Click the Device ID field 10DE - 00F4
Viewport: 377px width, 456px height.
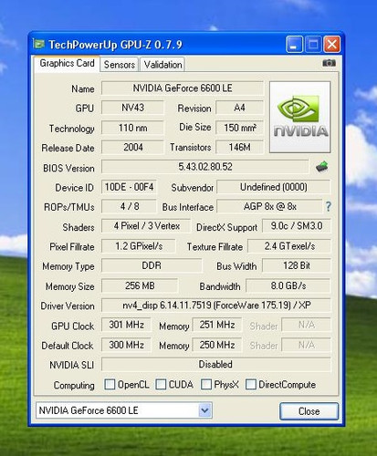129,187
